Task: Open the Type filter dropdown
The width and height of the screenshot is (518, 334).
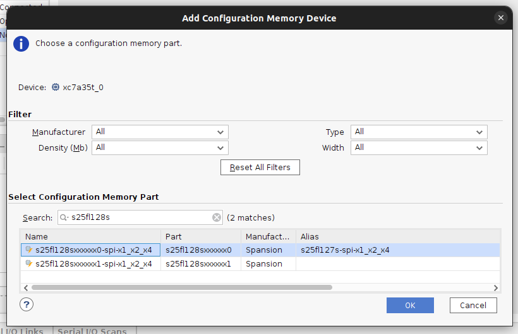Action: point(418,132)
